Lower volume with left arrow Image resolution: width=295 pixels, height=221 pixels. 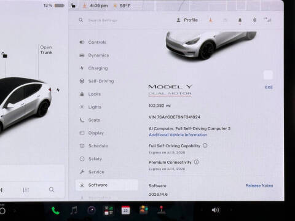(202, 210)
